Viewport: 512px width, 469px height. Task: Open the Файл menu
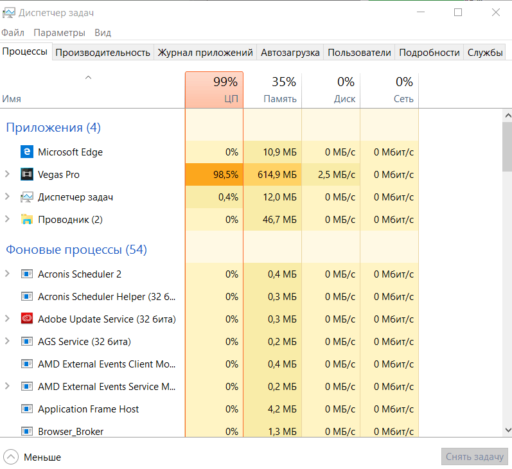13,33
